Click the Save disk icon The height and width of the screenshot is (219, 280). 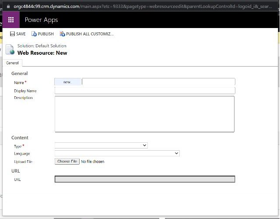[x=12, y=34]
